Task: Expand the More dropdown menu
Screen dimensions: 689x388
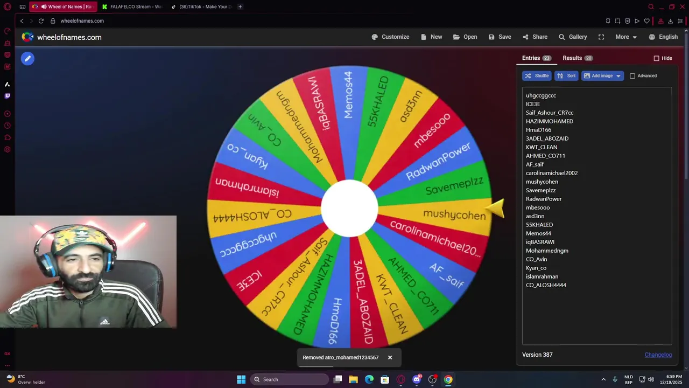Action: 626,37
